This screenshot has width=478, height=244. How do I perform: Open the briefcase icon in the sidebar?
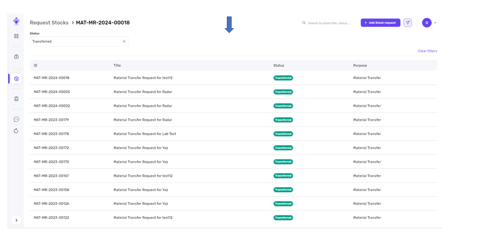[x=16, y=57]
